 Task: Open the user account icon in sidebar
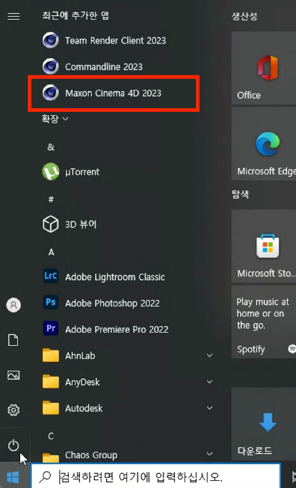pyautogui.click(x=13, y=305)
